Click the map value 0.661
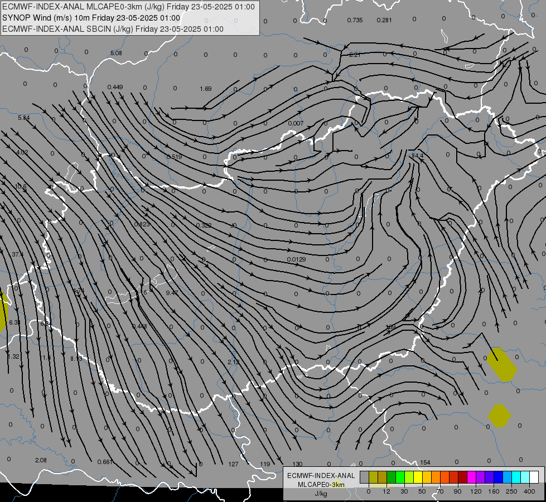 [105, 462]
